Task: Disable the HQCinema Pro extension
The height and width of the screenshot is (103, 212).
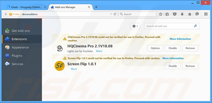Action: click(173, 48)
